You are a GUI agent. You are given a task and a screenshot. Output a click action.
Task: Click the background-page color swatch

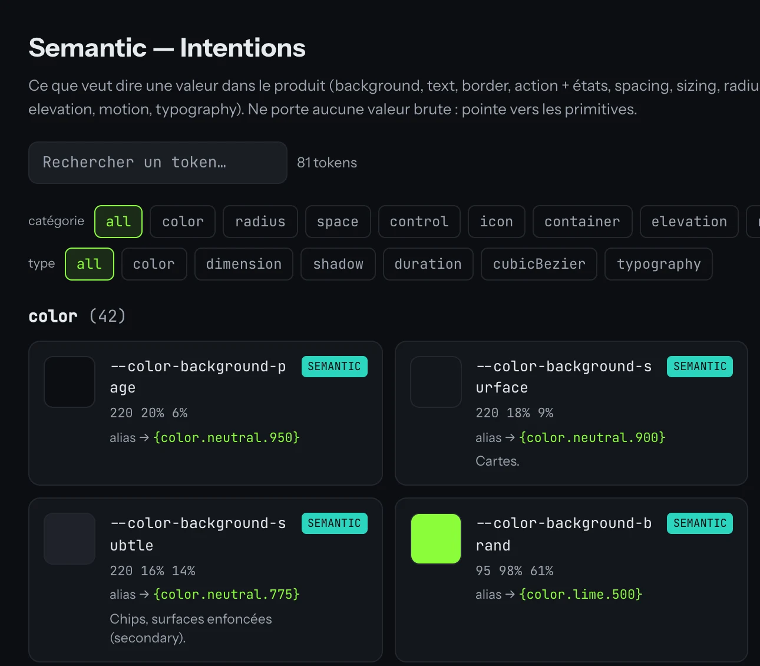point(70,382)
